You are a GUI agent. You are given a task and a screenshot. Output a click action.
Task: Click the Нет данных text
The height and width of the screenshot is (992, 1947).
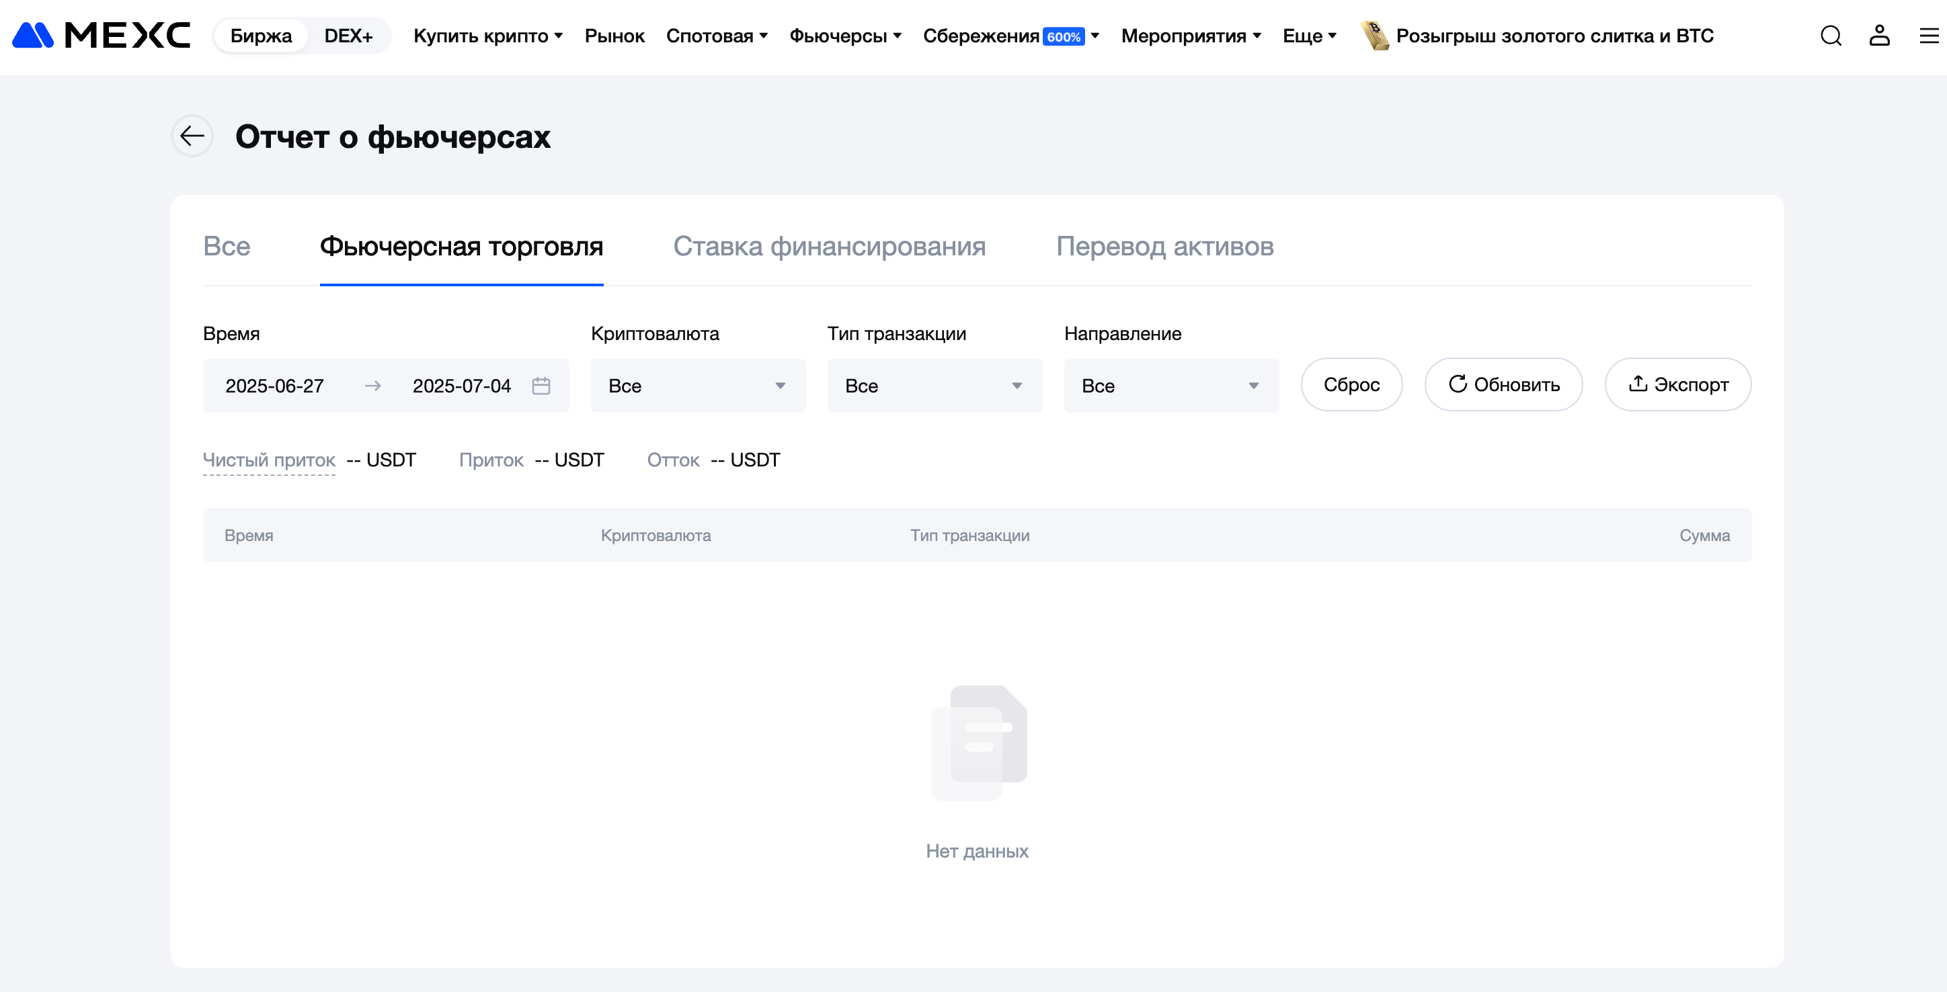tap(976, 851)
